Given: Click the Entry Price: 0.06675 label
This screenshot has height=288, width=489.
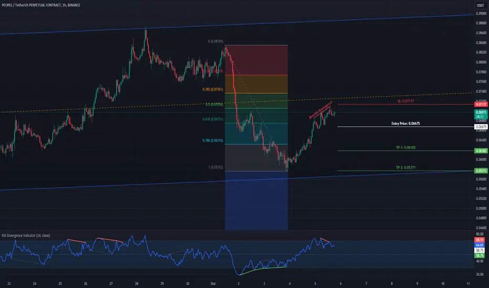Looking at the screenshot, I should click(406, 123).
